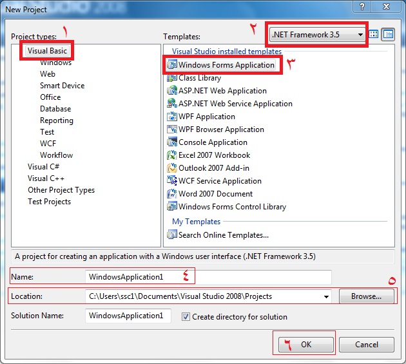Screen dimensions: 406x364
Task: Choose Word 2007 Document template label
Action: [x=215, y=194]
